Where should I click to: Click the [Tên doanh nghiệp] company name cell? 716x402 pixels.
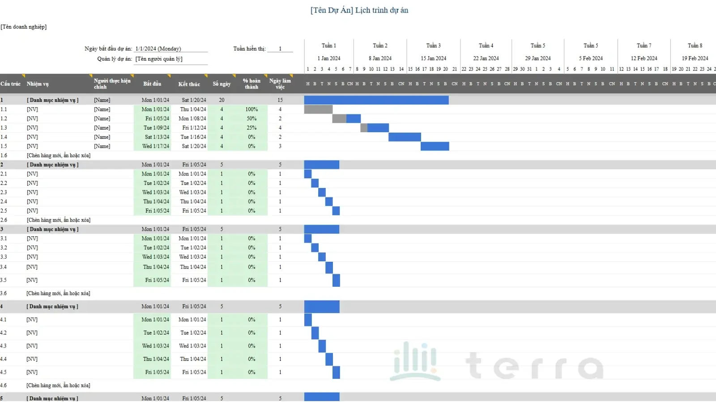24,27
